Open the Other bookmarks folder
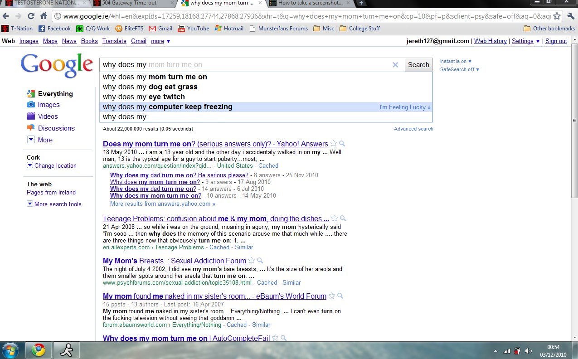This screenshot has height=359, width=578. tap(549, 28)
